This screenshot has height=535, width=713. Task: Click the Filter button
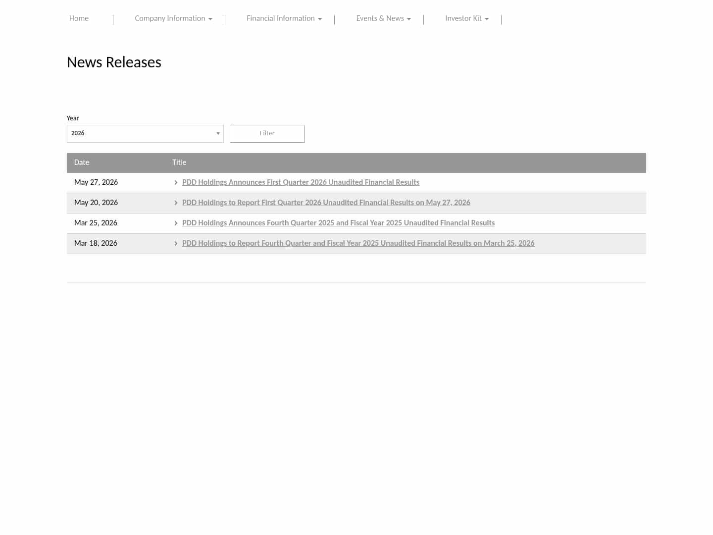click(267, 134)
